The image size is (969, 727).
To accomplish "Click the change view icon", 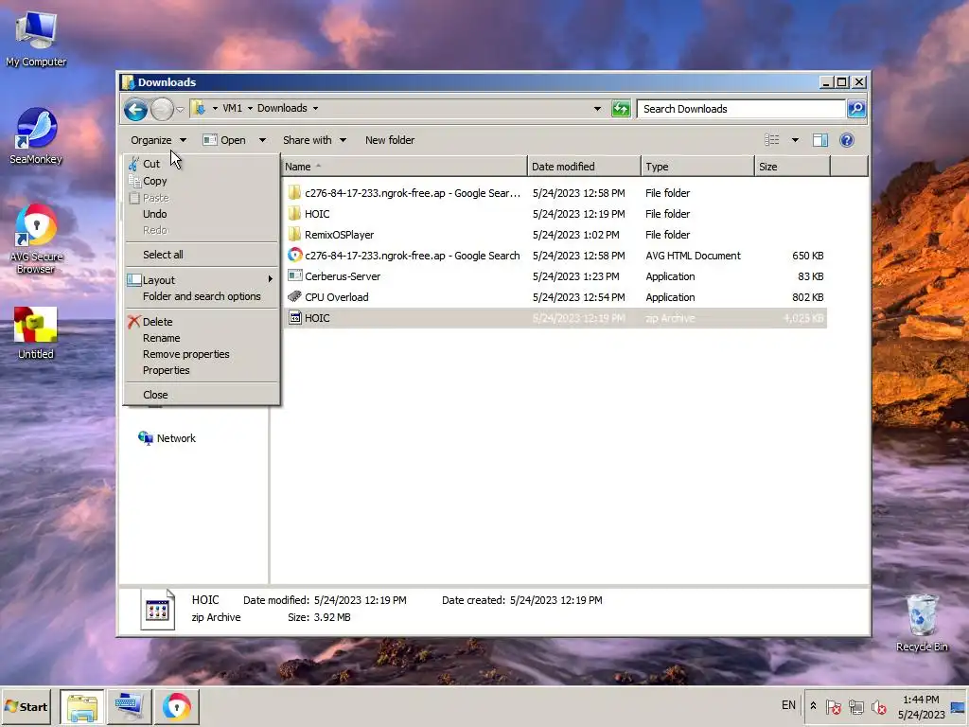I will coord(772,140).
